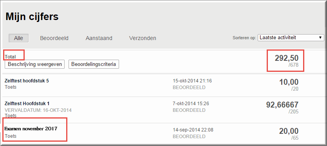The height and width of the screenshot is (146, 327).
Task: Click the 92,66667 score value
Action: click(x=282, y=105)
